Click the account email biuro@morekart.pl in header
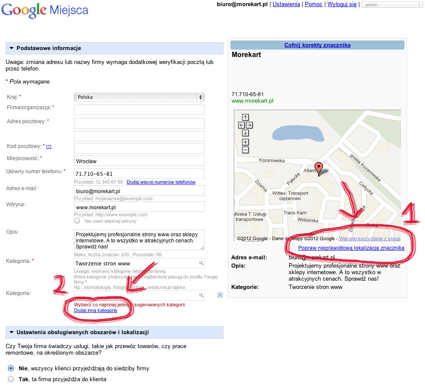The height and width of the screenshot is (389, 425). 242,4
